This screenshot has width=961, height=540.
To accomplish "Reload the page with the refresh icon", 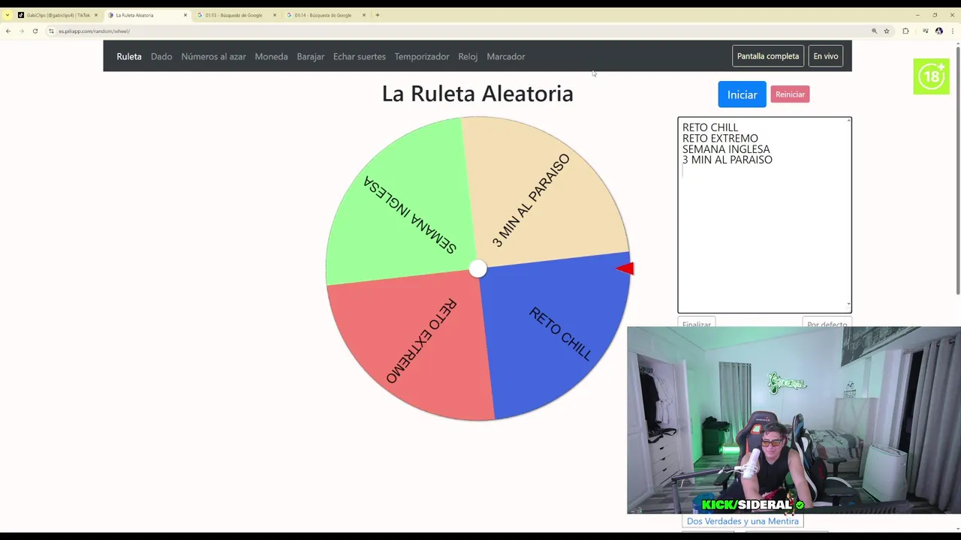I will point(35,31).
